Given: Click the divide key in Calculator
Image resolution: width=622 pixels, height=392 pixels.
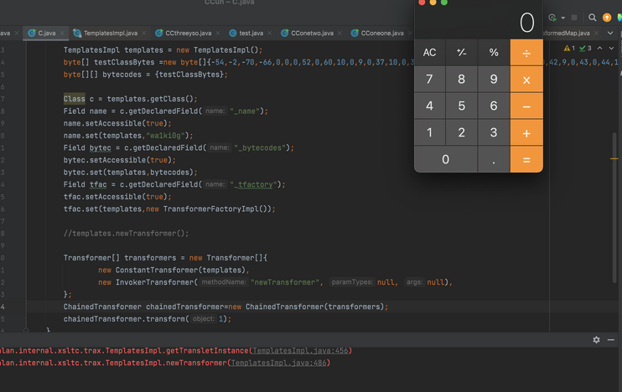Looking at the screenshot, I should click(x=526, y=52).
